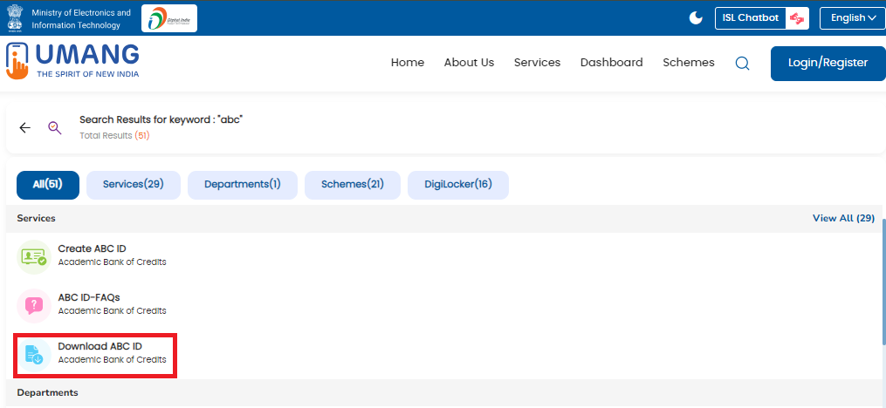Click the purple search results magnifier icon
Screen dimensions: 886x408
click(x=54, y=127)
